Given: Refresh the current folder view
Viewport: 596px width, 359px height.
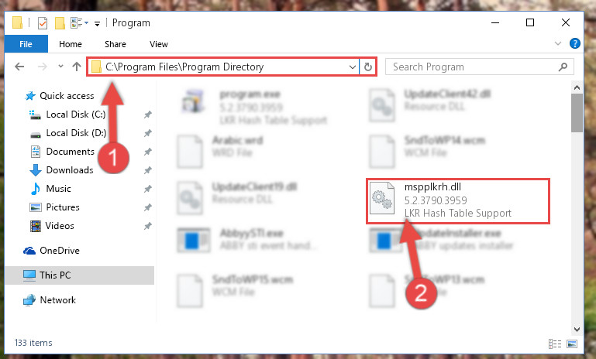Looking at the screenshot, I should click(367, 67).
